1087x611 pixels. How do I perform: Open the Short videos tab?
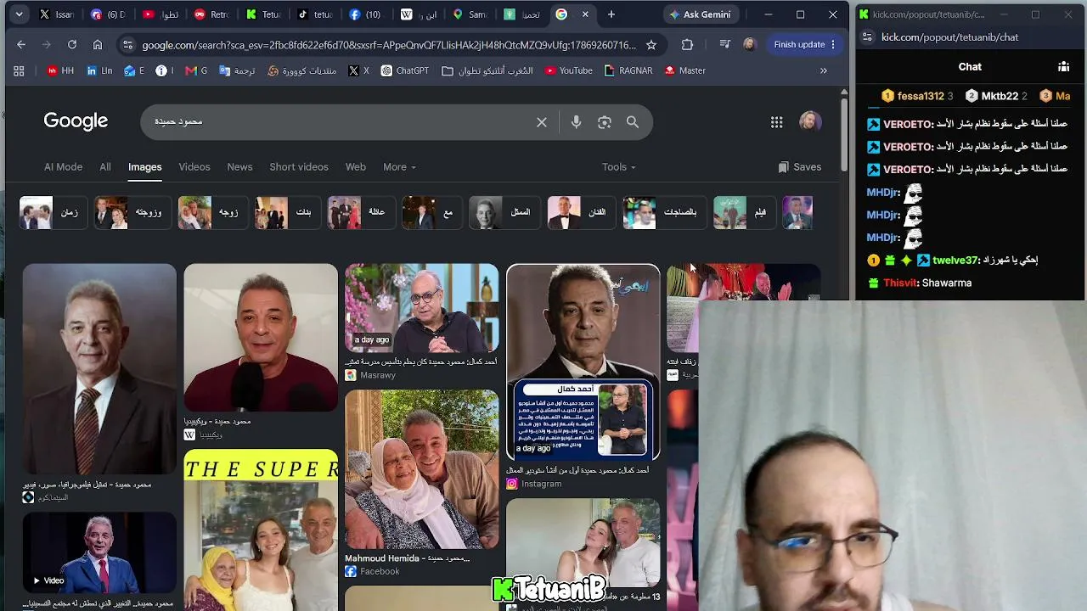299,167
